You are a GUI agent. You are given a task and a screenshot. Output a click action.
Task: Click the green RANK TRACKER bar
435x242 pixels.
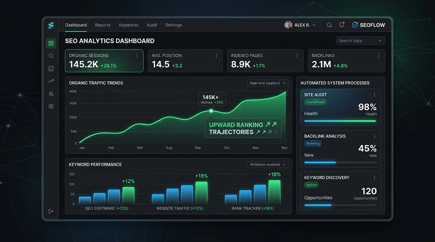coord(274,192)
